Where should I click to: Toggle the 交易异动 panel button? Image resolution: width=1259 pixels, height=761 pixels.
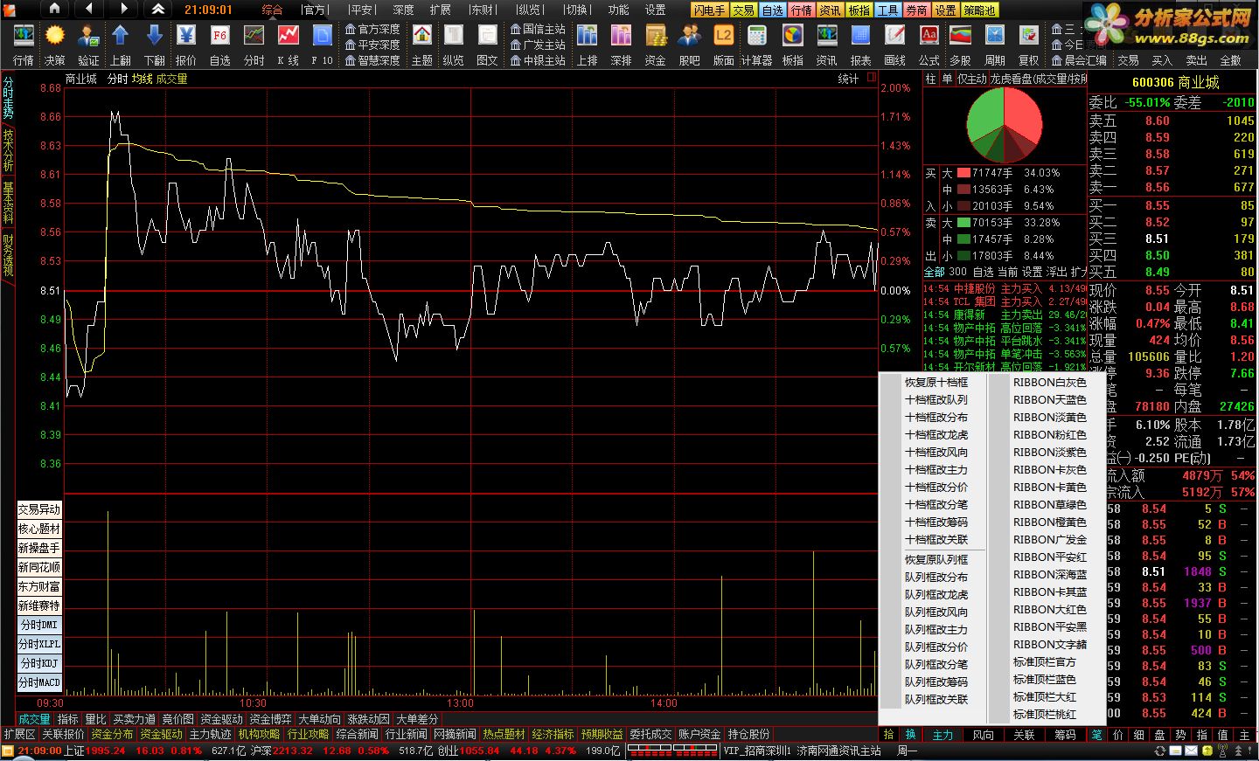pos(40,509)
